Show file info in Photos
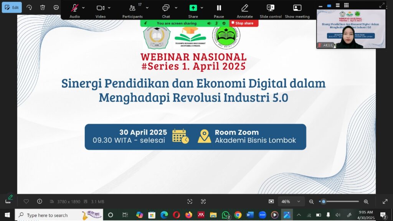Viewport: 393px width, 221px height. (40, 201)
